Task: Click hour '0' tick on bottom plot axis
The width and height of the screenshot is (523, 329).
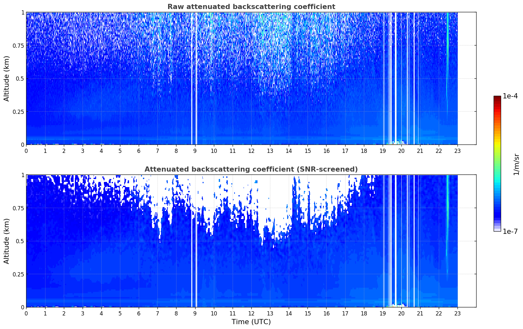Action: click(x=26, y=314)
